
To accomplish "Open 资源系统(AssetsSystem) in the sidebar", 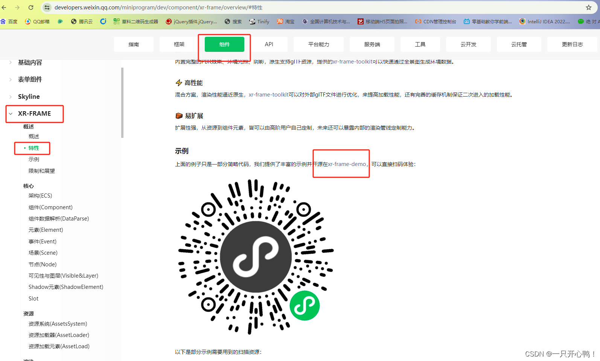I will pos(58,324).
